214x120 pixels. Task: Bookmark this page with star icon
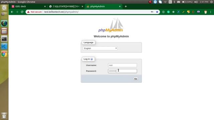(157, 12)
